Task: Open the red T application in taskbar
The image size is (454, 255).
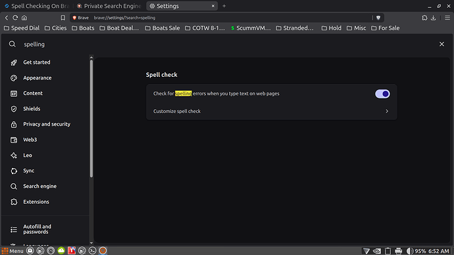Action: (72, 250)
